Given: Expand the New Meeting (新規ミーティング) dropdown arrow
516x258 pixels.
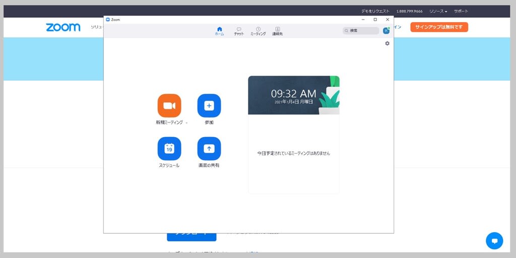Looking at the screenshot, I should 186,123.
